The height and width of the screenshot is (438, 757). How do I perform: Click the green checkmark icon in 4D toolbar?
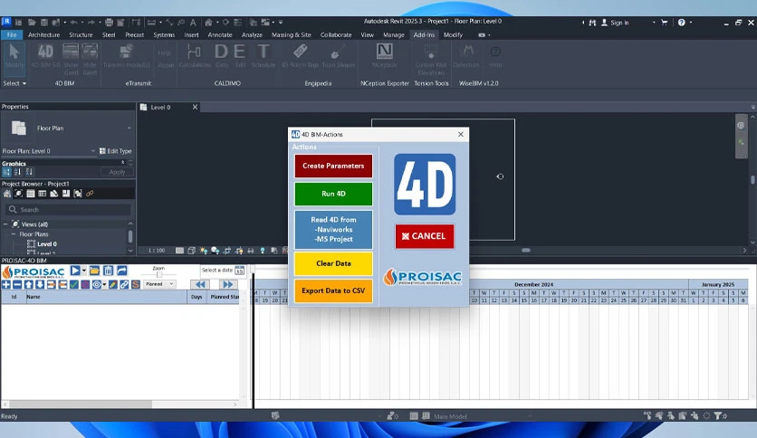74,284
